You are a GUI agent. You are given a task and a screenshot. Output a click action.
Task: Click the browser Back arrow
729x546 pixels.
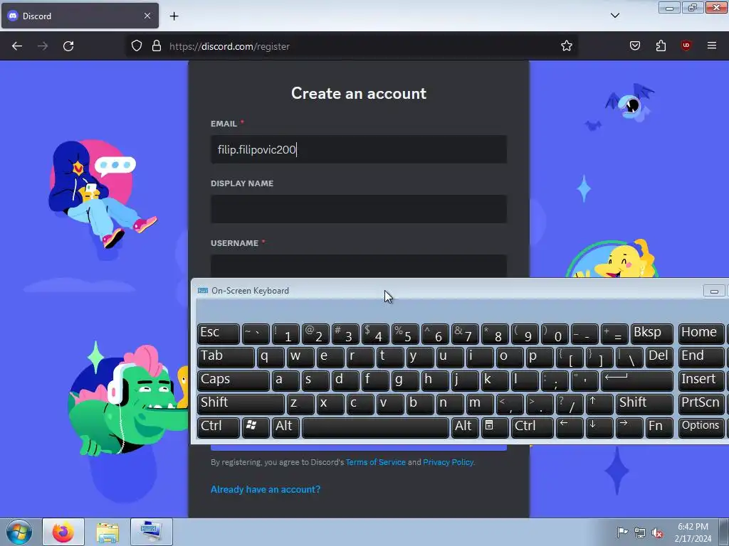(17, 46)
